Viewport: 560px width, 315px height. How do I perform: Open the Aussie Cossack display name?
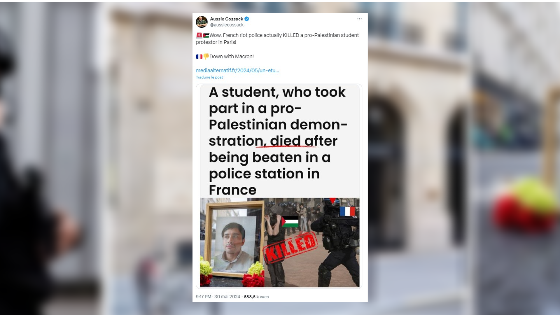pos(227,19)
